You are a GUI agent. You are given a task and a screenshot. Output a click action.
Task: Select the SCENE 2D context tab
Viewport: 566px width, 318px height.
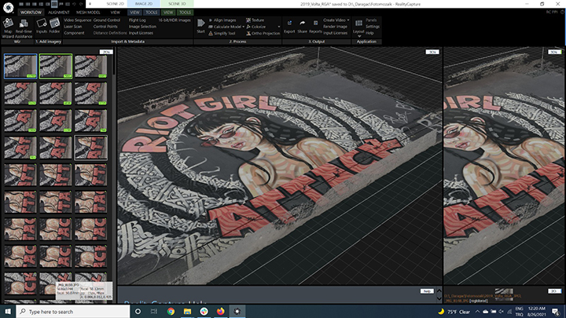click(115, 4)
